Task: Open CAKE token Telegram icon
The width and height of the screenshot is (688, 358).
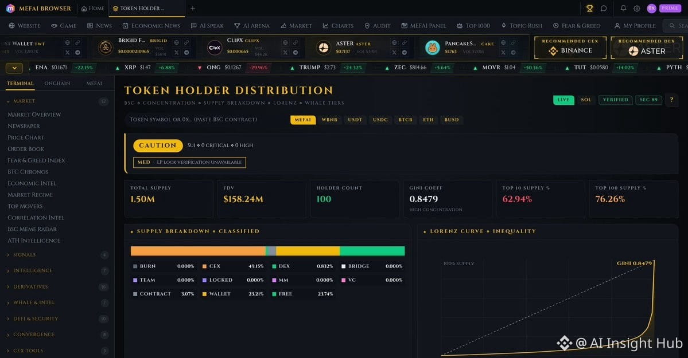Action: (x=514, y=53)
